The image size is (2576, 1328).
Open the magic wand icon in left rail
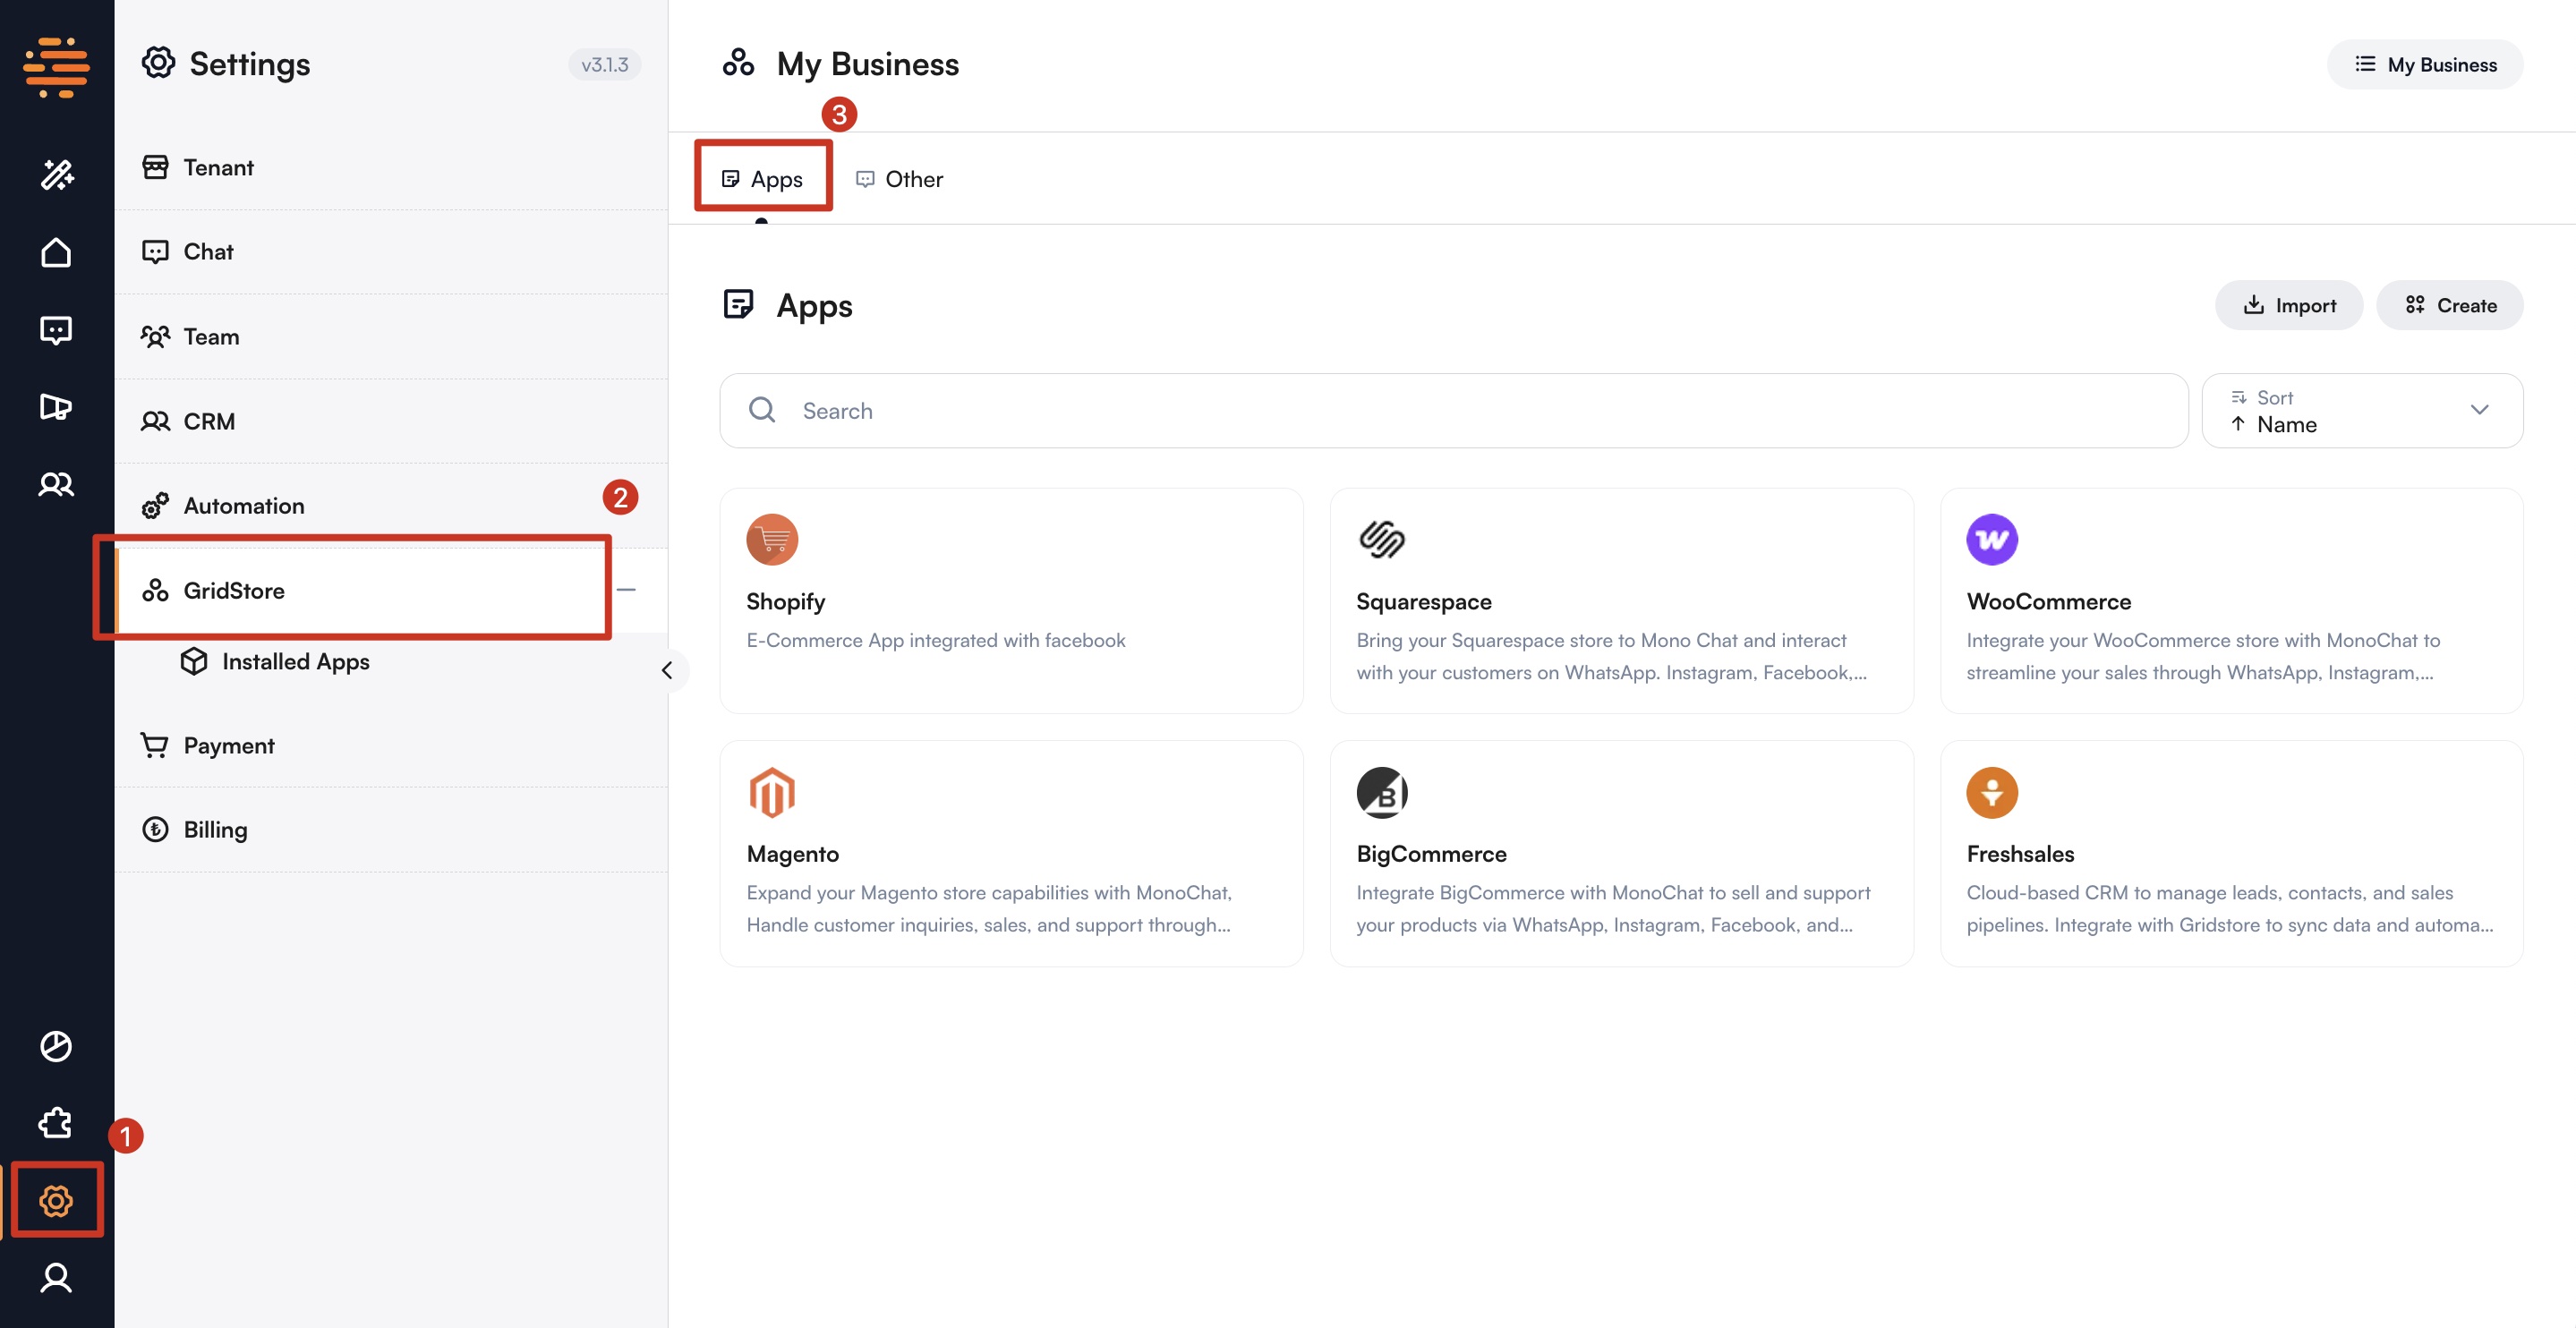pyautogui.click(x=56, y=175)
